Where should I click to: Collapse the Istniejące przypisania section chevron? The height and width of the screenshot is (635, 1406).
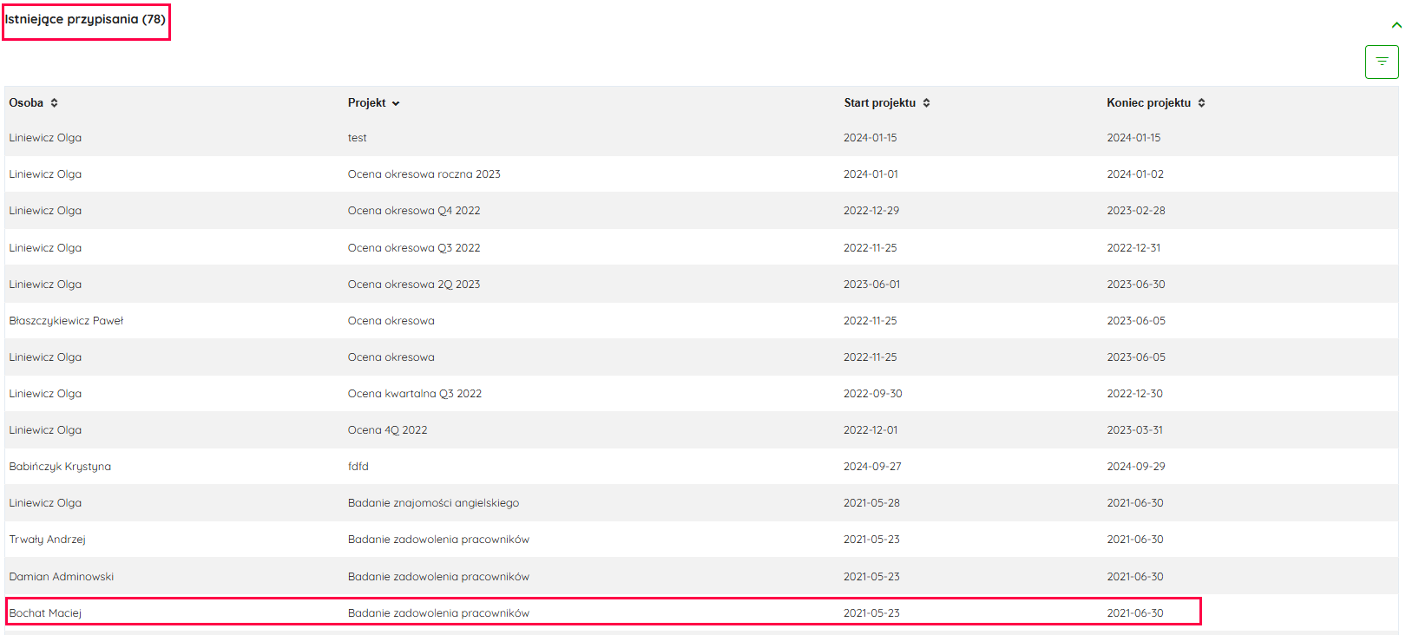pyautogui.click(x=1396, y=25)
